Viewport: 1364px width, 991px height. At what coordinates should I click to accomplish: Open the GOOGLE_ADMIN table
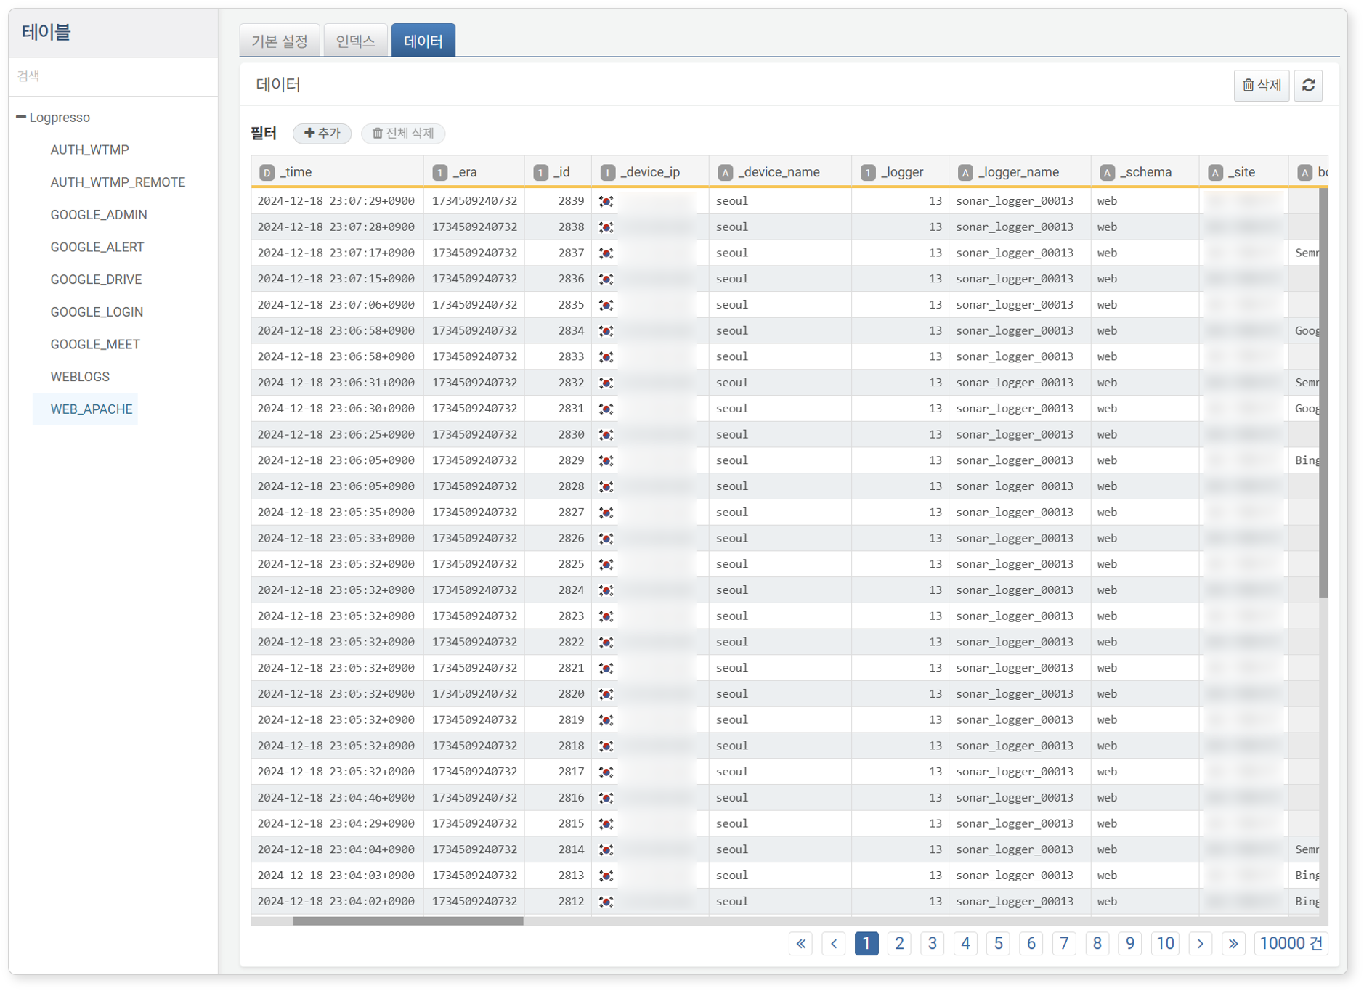point(99,215)
